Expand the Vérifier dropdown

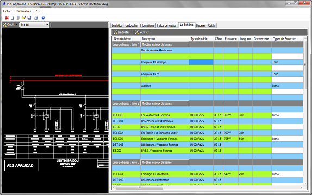pyautogui.click(x=143, y=32)
